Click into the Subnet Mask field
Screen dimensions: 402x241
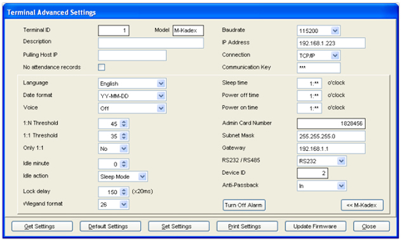(x=332, y=136)
